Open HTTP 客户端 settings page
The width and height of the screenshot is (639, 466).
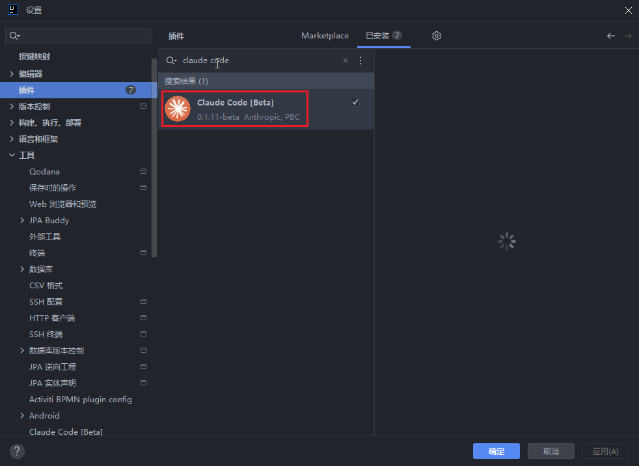tap(52, 318)
